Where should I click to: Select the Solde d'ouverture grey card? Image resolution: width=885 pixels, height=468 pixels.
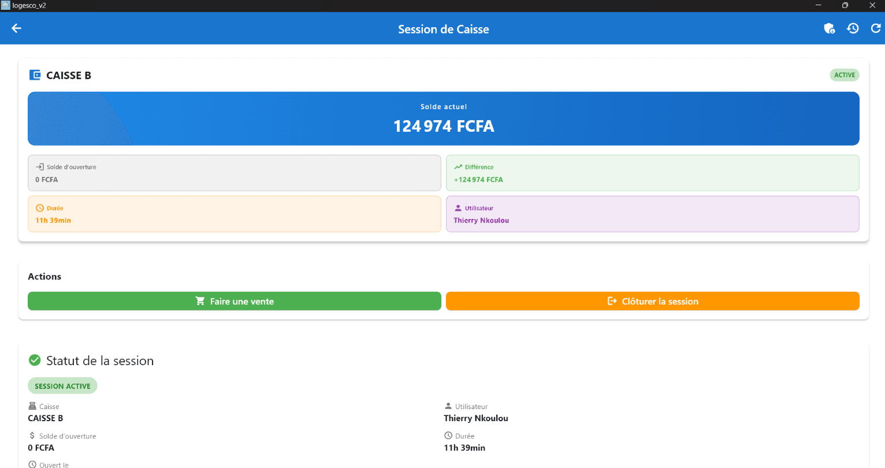235,173
